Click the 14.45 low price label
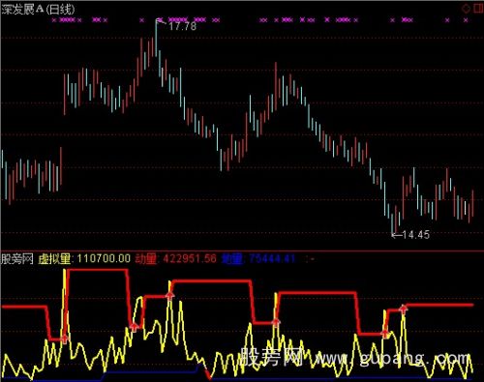 pos(416,235)
